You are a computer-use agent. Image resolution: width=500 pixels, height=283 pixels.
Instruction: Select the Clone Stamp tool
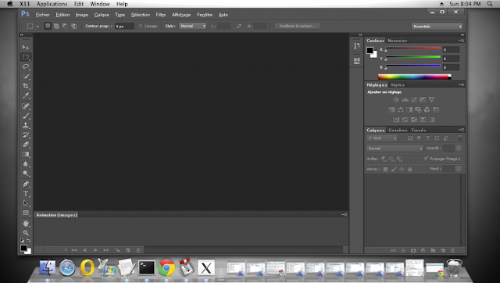[x=26, y=125]
